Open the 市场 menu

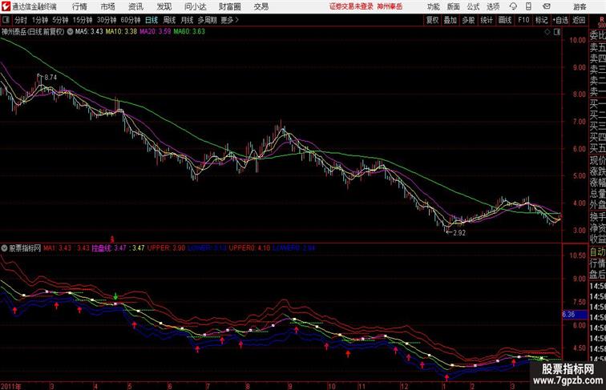coord(107,6)
